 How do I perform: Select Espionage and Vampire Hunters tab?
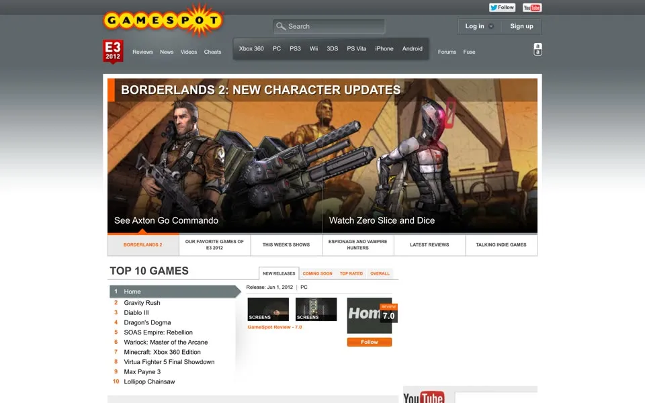[x=357, y=244]
